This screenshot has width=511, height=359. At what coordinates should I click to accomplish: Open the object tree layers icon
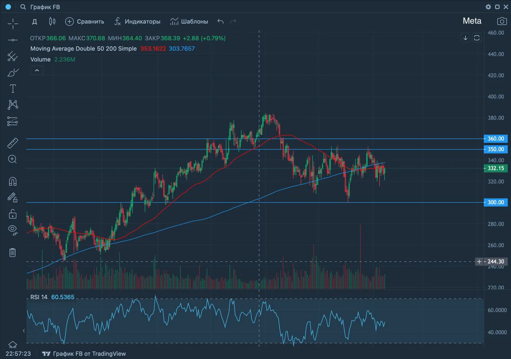pyautogui.click(x=13, y=345)
